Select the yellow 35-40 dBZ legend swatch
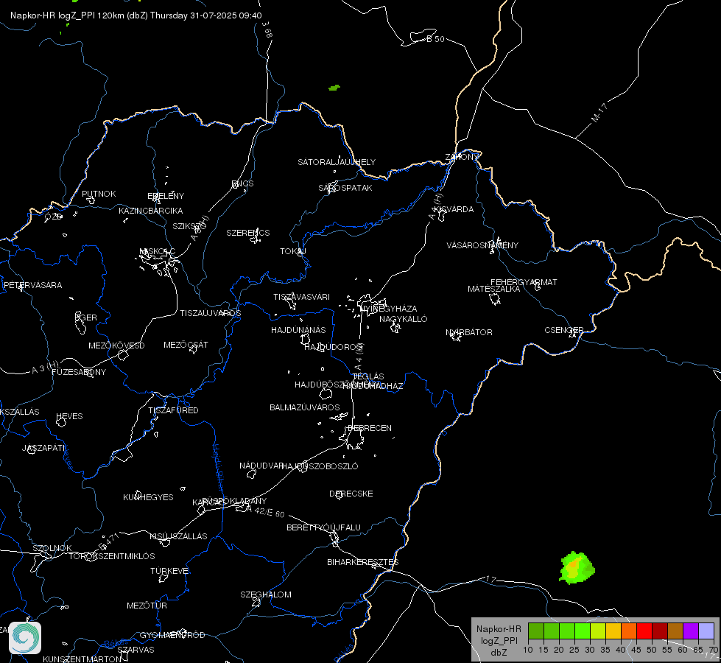Viewport: 721px width, 663px height. click(x=613, y=631)
